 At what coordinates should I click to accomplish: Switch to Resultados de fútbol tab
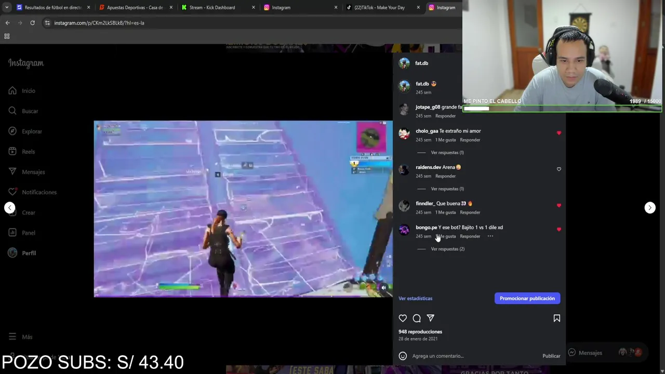pyautogui.click(x=53, y=7)
